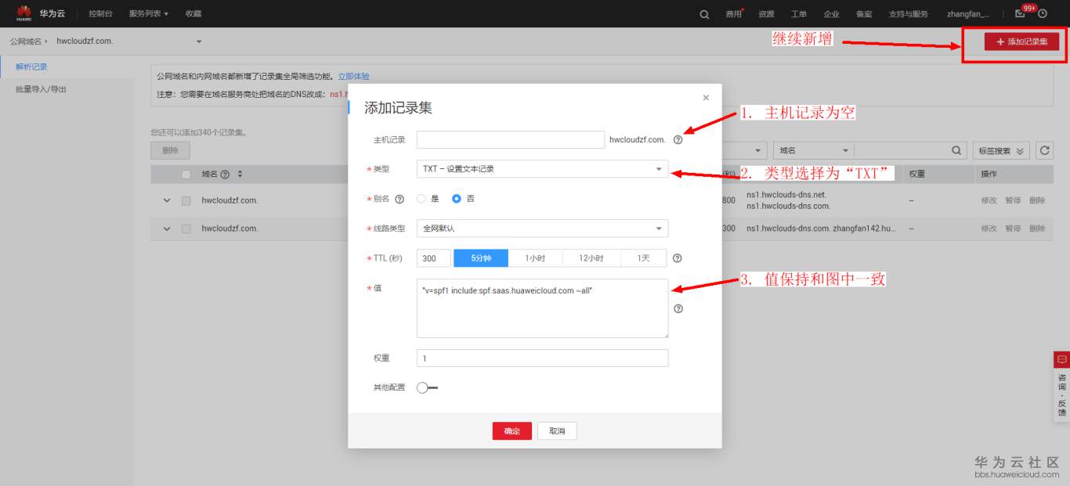Image resolution: width=1070 pixels, height=486 pixels.
Task: Click the 取消 button
Action: tap(557, 431)
